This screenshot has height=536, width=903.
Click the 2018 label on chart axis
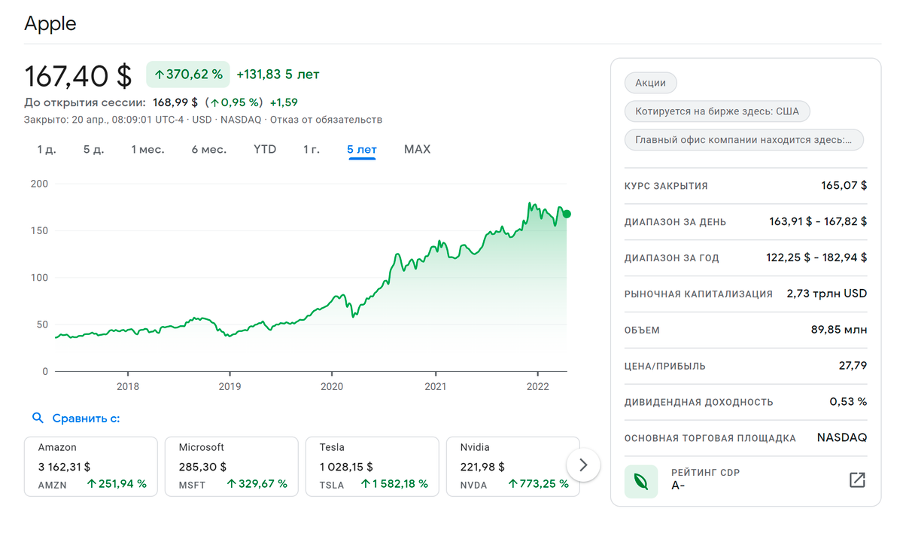point(128,386)
